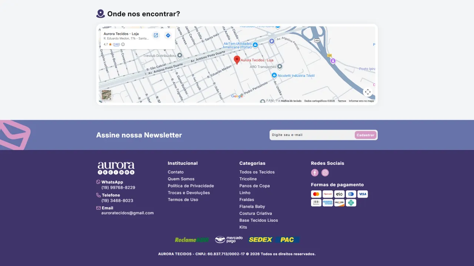This screenshot has height=266, width=474.
Task: Click the Visa payment icon
Action: [363, 194]
